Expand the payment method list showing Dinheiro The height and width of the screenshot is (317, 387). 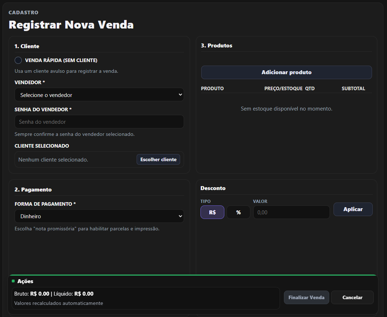[99, 216]
